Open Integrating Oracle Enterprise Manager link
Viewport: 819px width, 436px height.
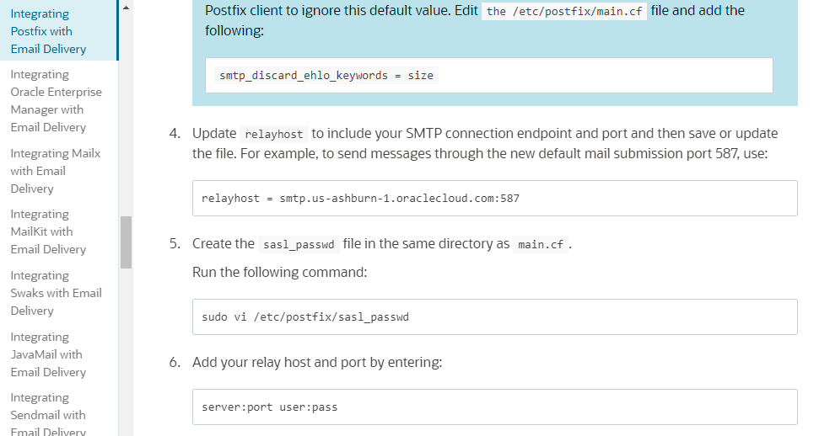pyautogui.click(x=56, y=100)
